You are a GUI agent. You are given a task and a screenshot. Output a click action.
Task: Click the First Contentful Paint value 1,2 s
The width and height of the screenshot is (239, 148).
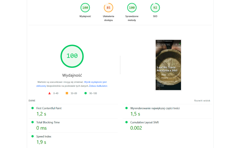click(41, 114)
